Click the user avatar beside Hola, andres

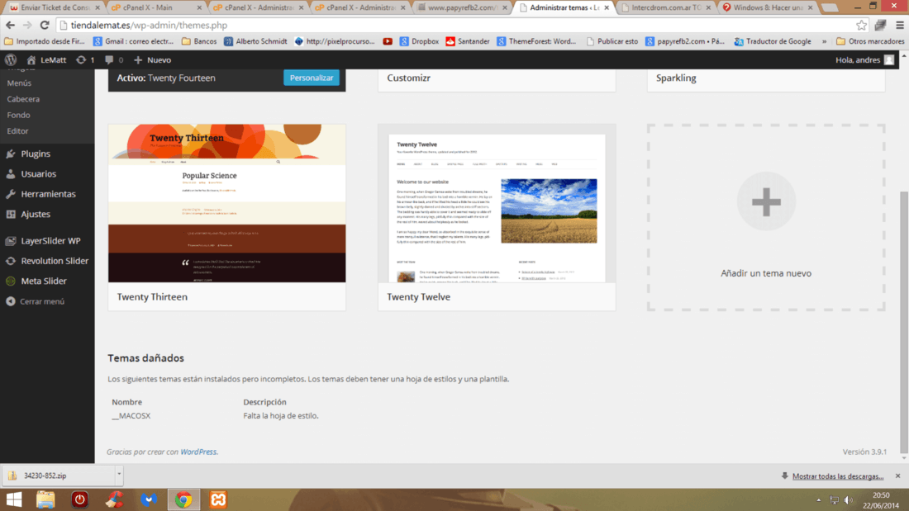click(888, 59)
